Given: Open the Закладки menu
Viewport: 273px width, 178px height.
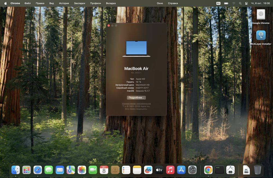Looking at the screenshot, I should (x=79, y=3).
